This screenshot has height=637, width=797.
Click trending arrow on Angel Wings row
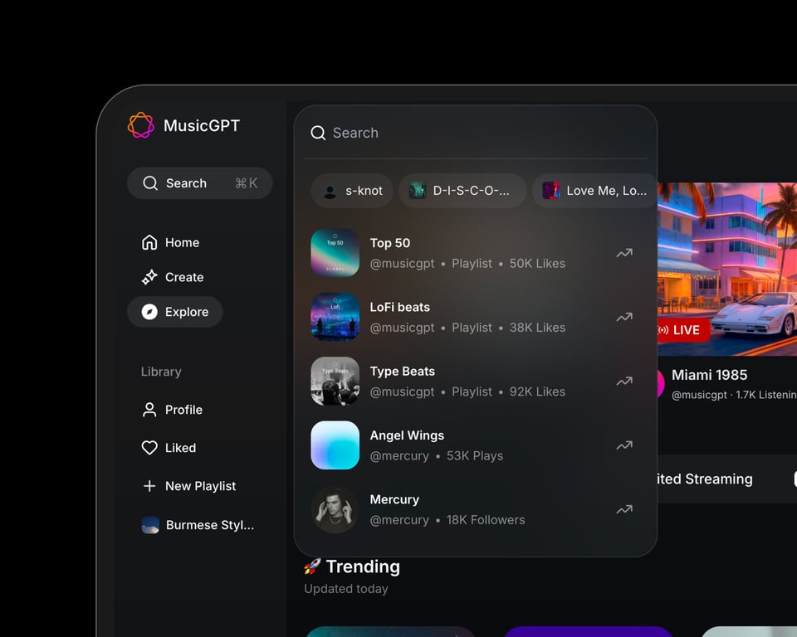click(624, 445)
